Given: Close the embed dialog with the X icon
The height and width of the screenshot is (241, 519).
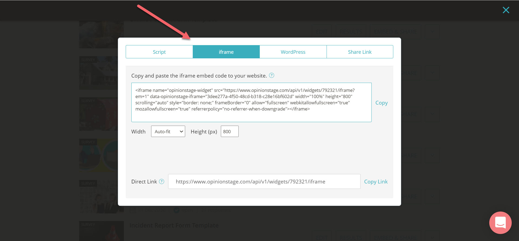Looking at the screenshot, I should click(506, 10).
